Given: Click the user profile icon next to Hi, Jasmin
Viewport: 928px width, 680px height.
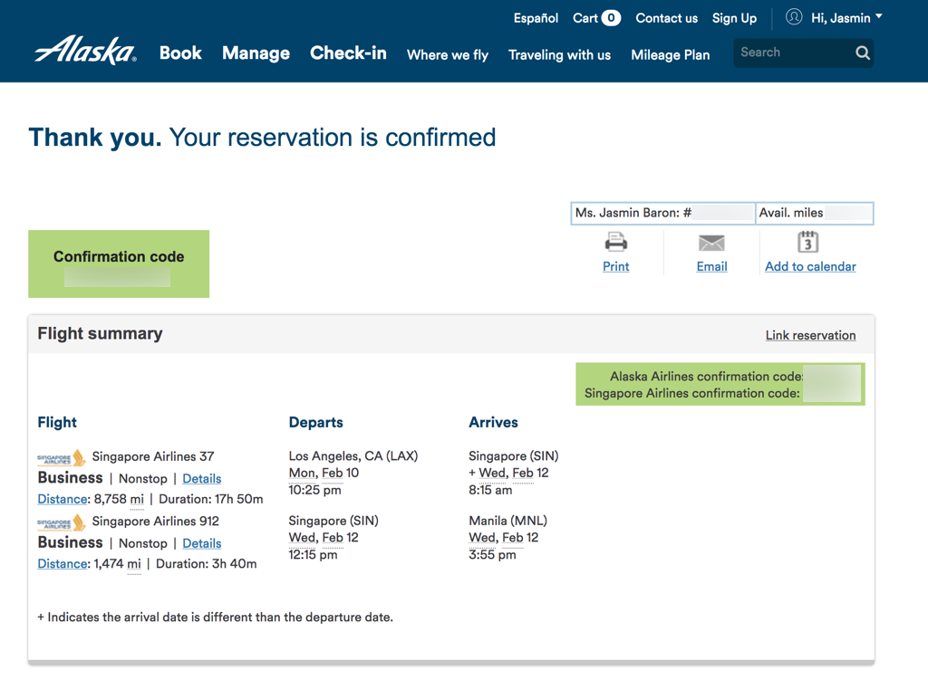Looking at the screenshot, I should tap(793, 16).
